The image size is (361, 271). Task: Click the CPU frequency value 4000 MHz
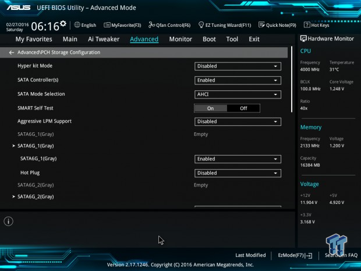310,69
